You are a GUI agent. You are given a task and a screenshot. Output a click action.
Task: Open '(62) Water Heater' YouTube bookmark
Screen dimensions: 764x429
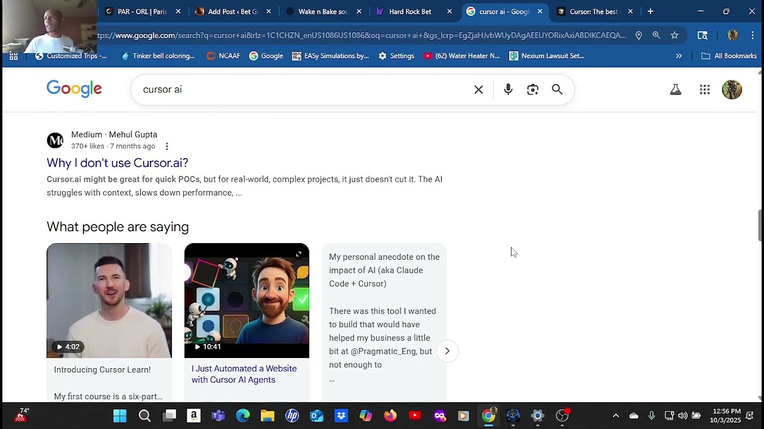461,56
